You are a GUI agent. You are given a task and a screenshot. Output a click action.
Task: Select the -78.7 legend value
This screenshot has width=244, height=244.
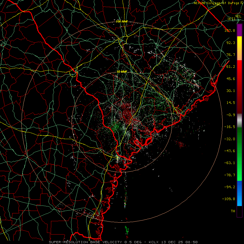point(230,175)
